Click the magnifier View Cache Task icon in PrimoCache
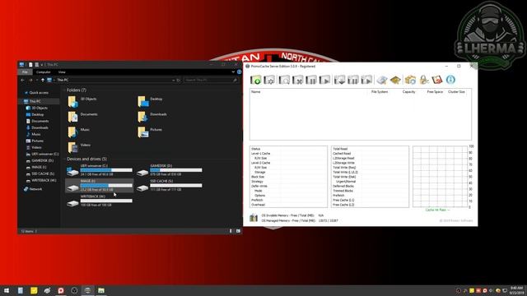527x296 pixels. (284, 80)
